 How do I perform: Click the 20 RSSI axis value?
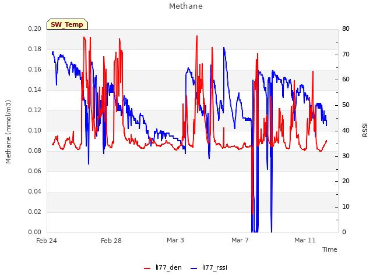coord(346,181)
